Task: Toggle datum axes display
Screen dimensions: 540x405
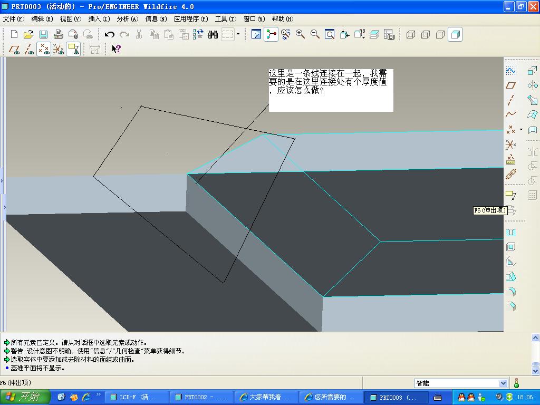Action: pos(29,49)
